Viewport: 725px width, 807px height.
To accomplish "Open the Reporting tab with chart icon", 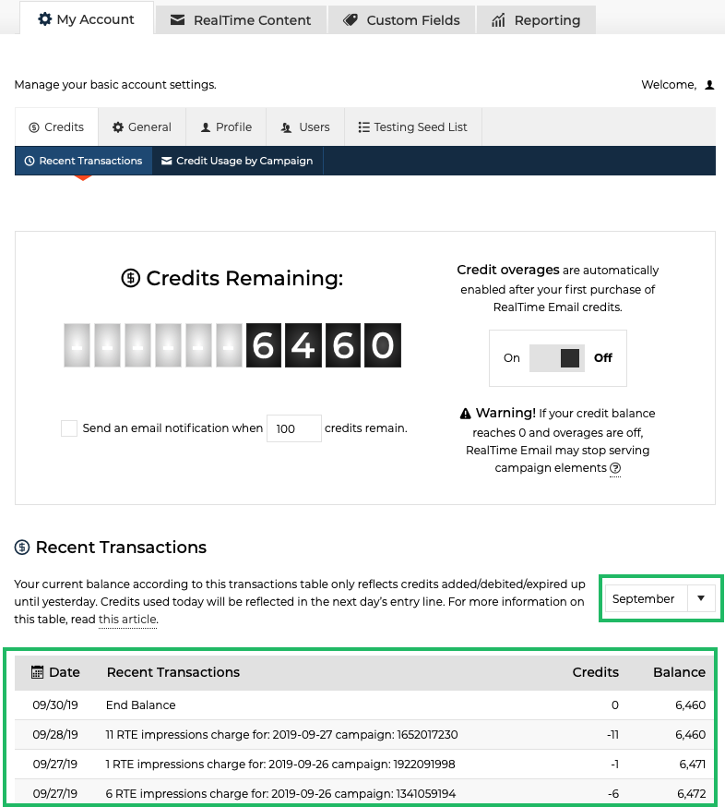I will 536,19.
